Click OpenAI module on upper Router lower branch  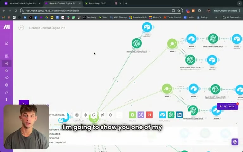(190, 60)
